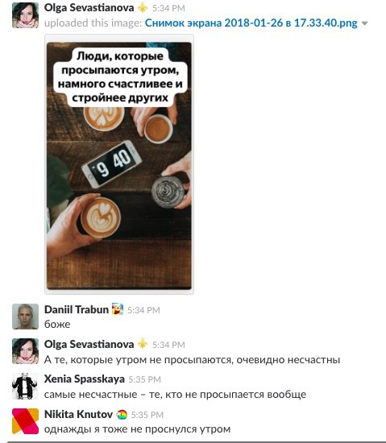Image resolution: width=386 pixels, height=443 pixels.
Task: Open the uploaded coffee image thumbnail
Action: click(119, 164)
